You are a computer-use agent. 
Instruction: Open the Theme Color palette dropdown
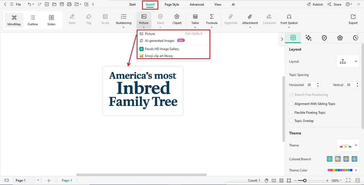pos(342,170)
